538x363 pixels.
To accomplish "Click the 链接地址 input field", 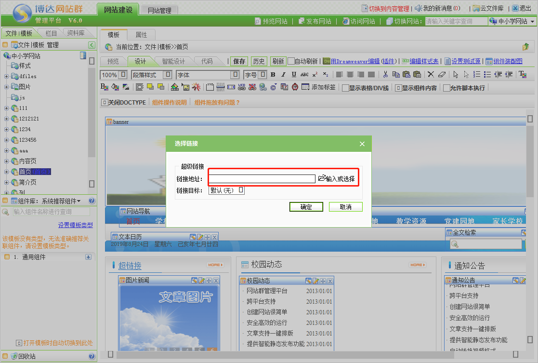I will 262,179.
